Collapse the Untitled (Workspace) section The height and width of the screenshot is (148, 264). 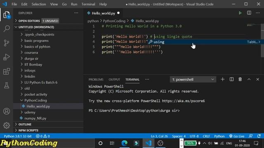pos(48,27)
